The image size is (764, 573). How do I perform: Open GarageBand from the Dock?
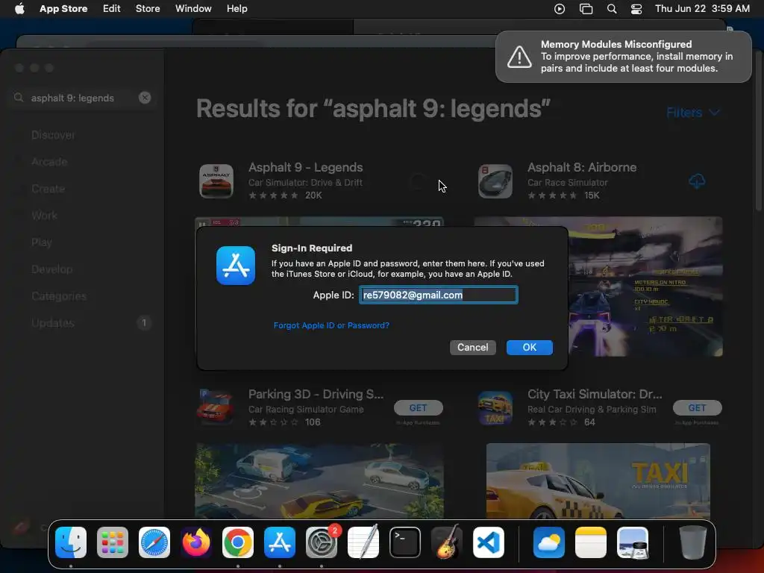pyautogui.click(x=447, y=542)
